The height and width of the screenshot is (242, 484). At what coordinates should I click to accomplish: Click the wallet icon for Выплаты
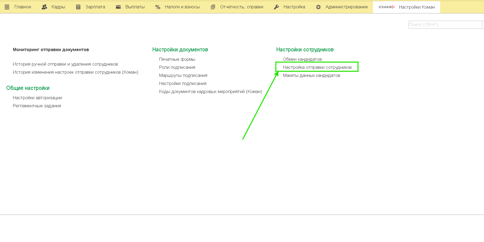click(x=118, y=7)
